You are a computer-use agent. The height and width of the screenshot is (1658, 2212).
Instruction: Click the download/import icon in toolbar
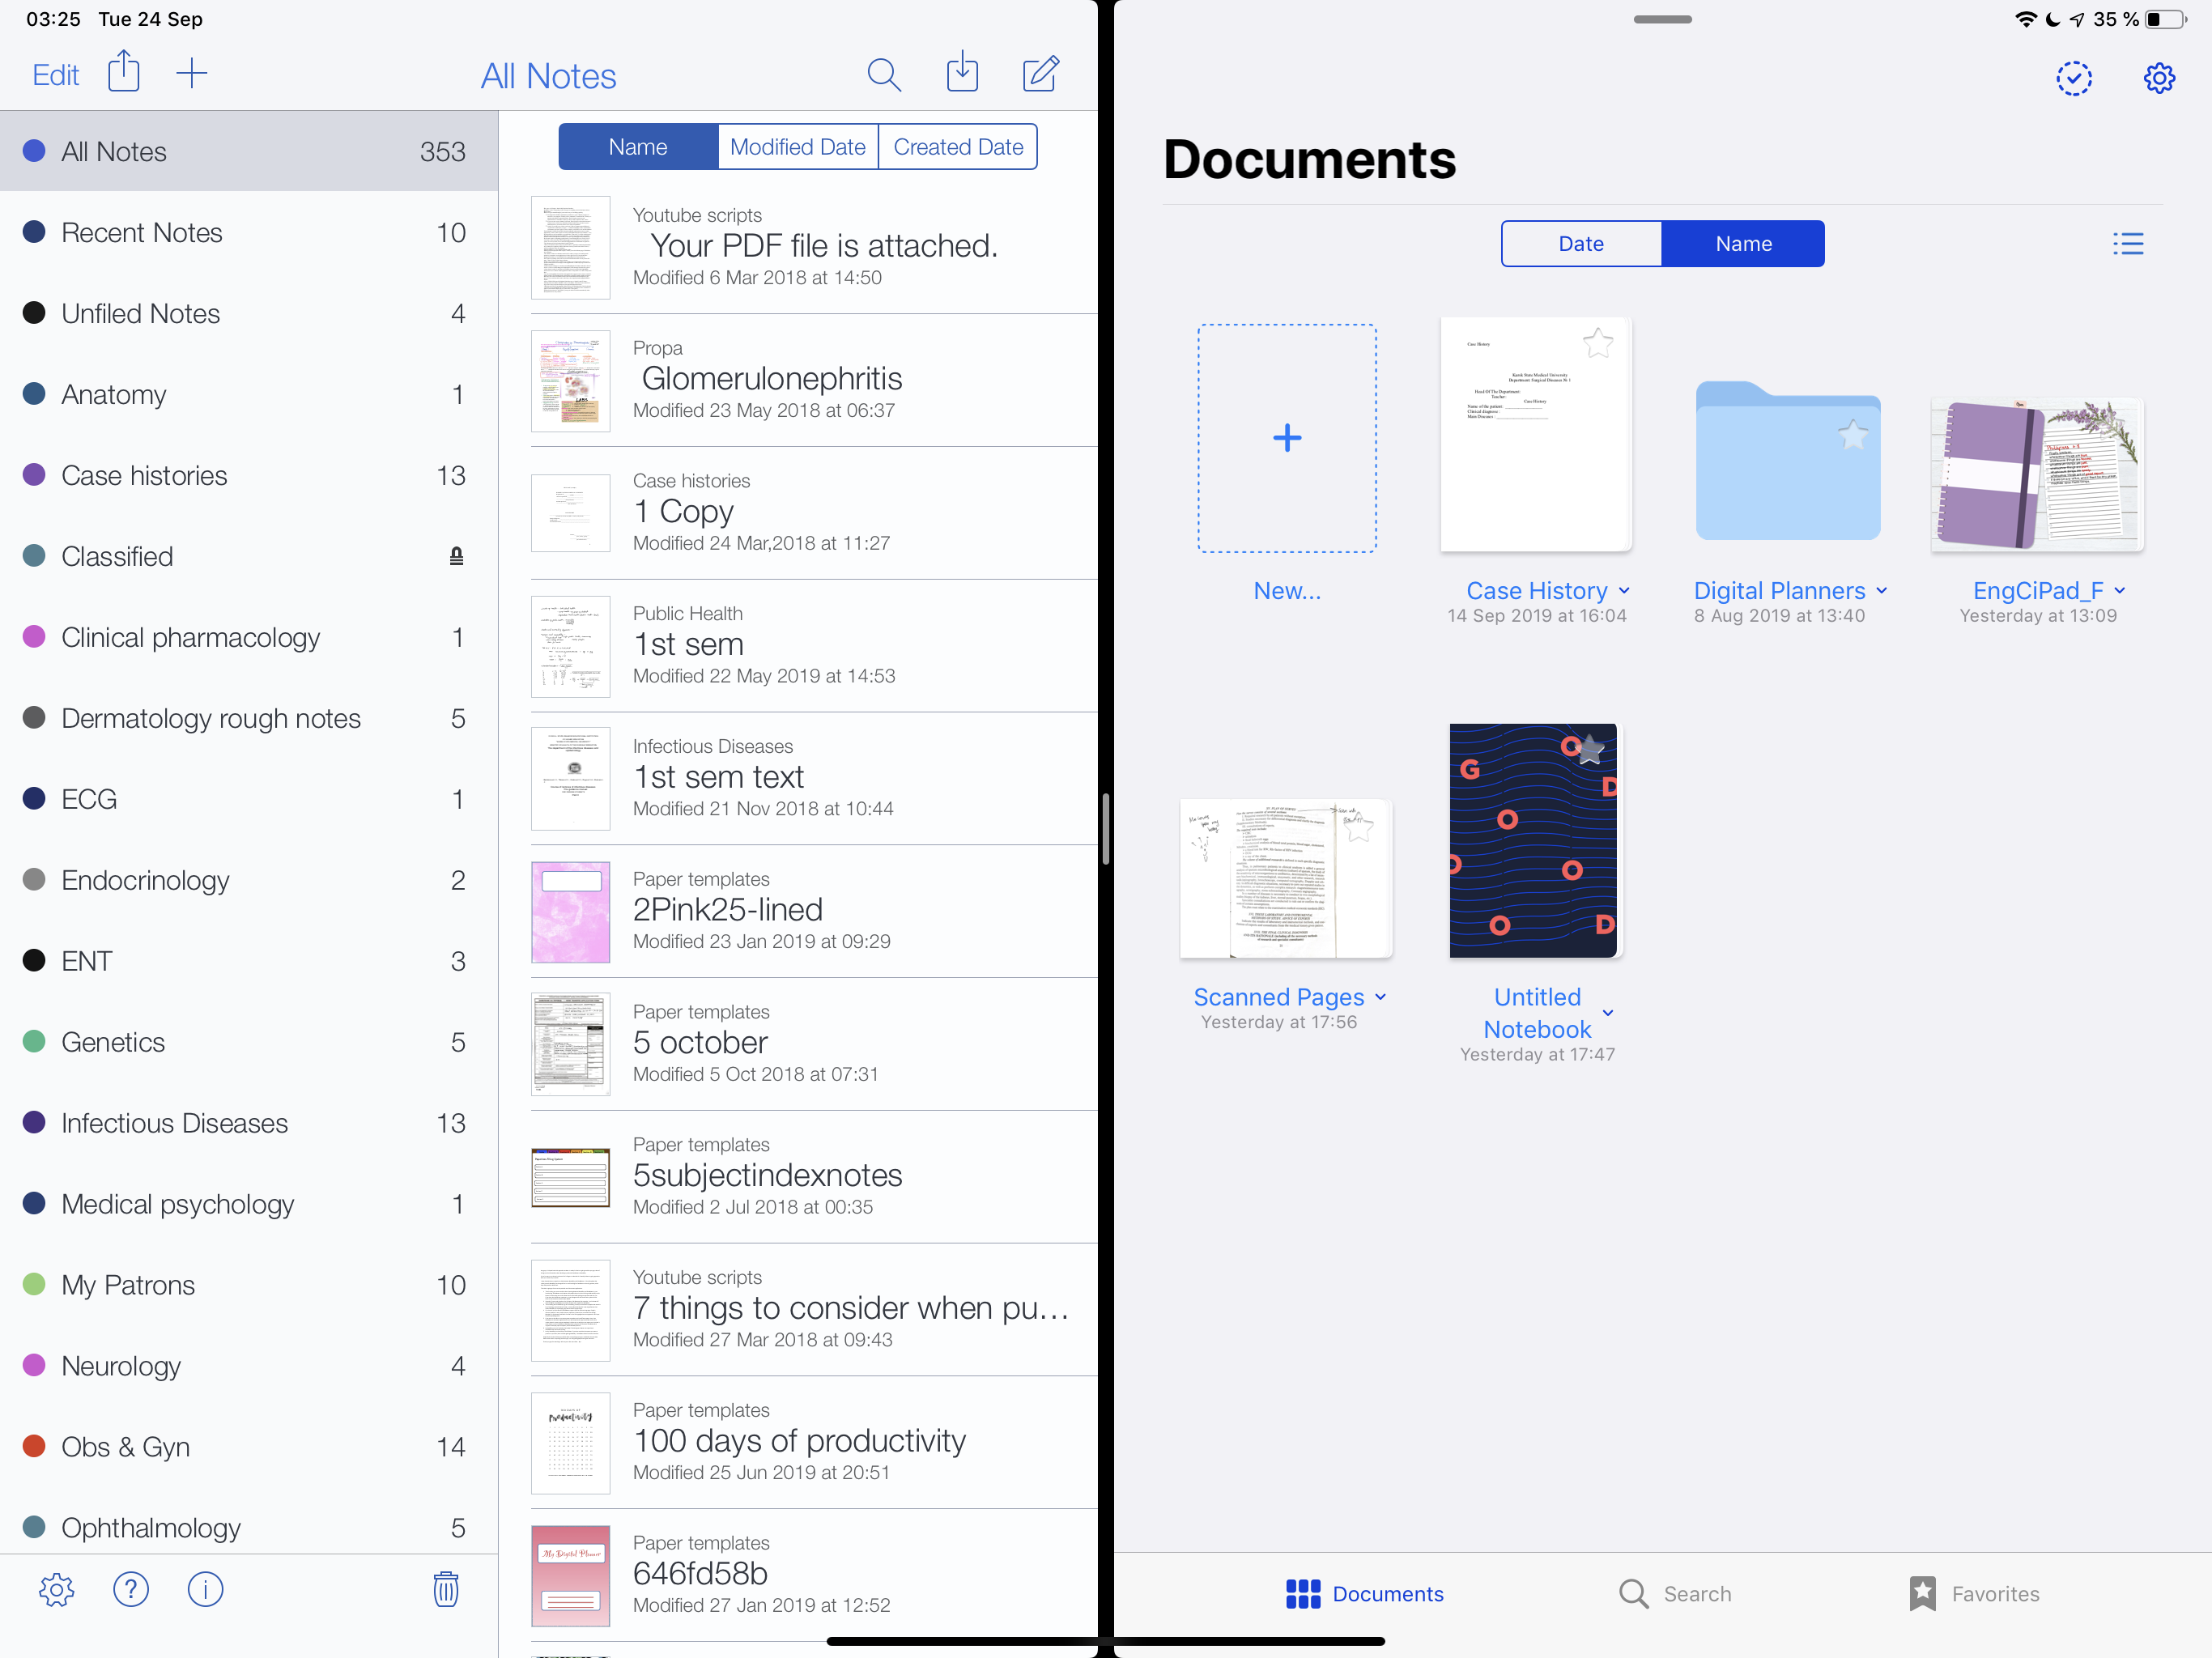coord(963,73)
